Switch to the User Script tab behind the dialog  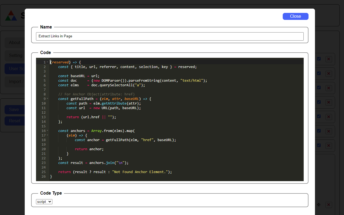(15, 69)
